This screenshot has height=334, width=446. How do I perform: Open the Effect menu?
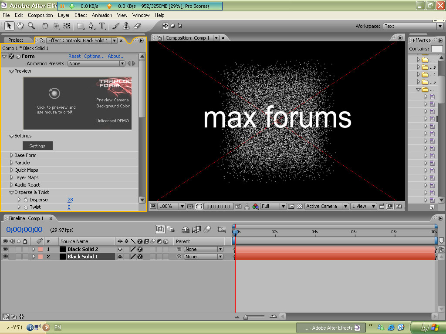coord(81,15)
